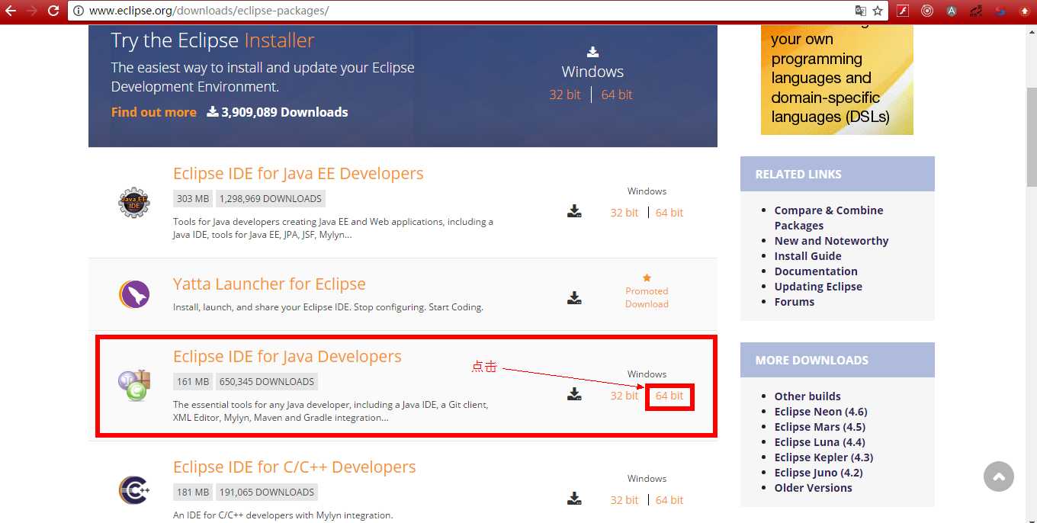Download Java EE Developers 64 bit

pos(669,213)
